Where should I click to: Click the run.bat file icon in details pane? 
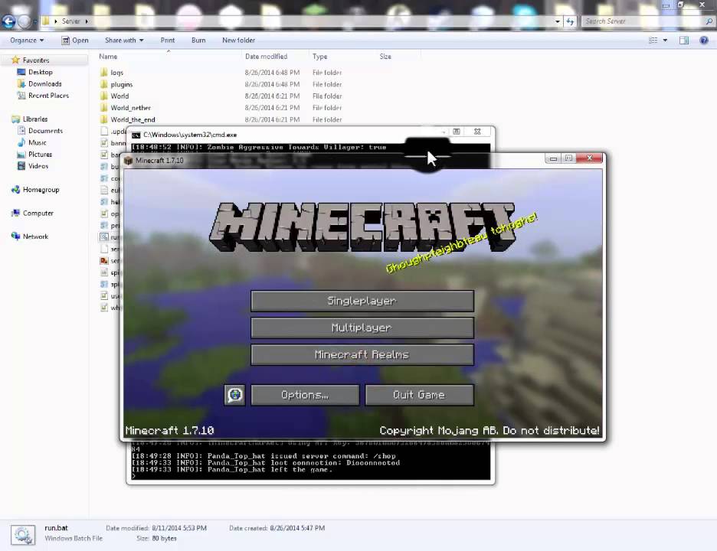23,535
